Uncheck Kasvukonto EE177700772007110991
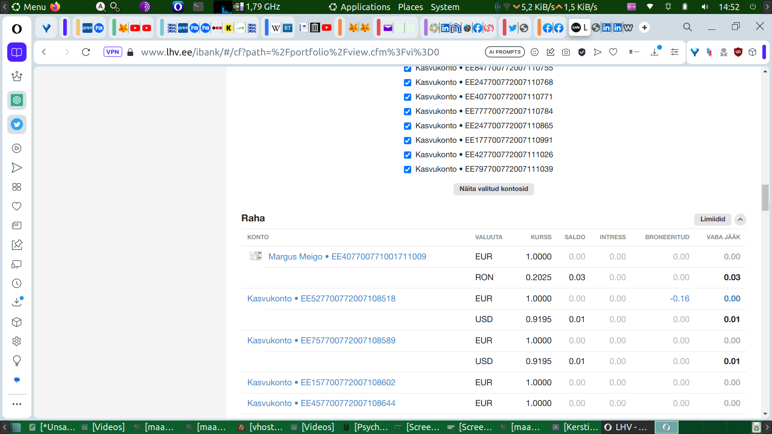The height and width of the screenshot is (434, 772). [x=408, y=140]
